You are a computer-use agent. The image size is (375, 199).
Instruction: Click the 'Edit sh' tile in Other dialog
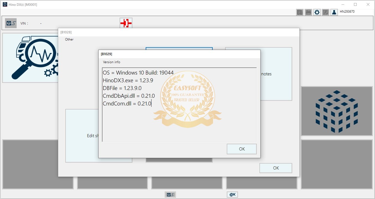[82, 136]
